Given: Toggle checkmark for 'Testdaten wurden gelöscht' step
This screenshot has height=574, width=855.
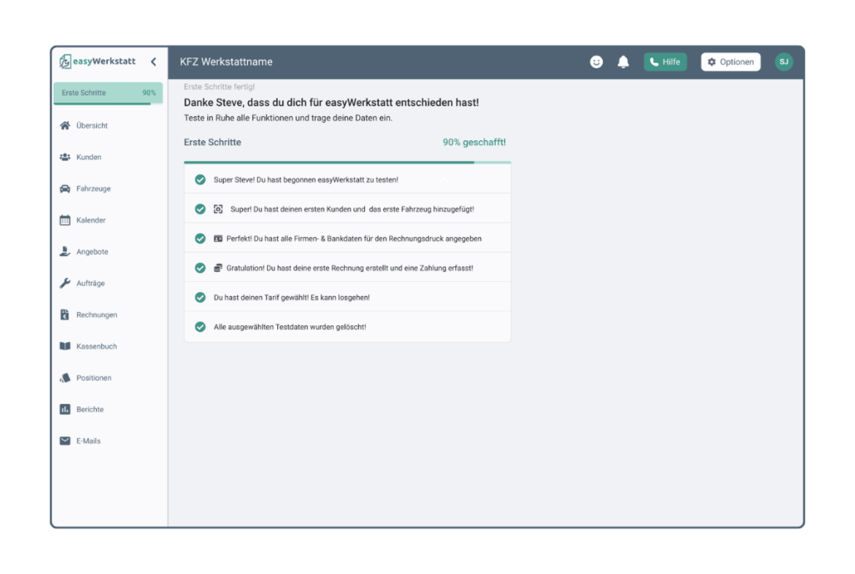Looking at the screenshot, I should tap(200, 327).
